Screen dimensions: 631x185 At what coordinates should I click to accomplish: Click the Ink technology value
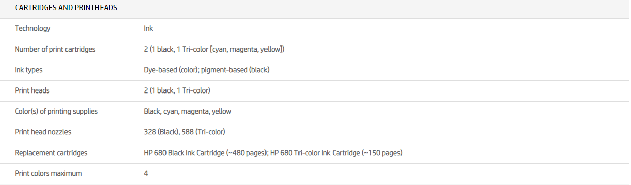pos(148,28)
